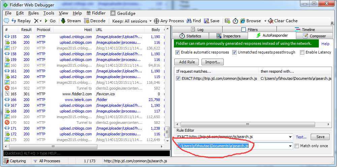Click the Save rule button
The image size is (337, 167).
[x=320, y=137]
